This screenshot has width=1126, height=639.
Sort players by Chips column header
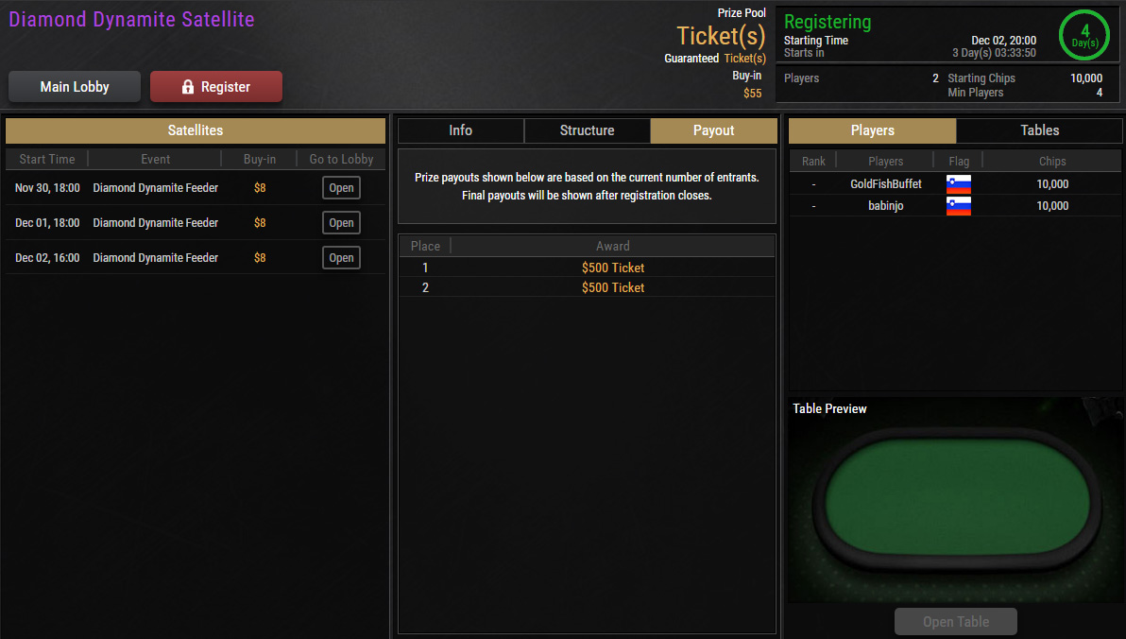point(1052,162)
